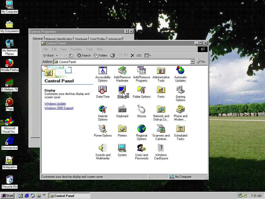This screenshot has height=199, width=265.
Task: Toggle the Folders pane button
Action: pos(101,55)
